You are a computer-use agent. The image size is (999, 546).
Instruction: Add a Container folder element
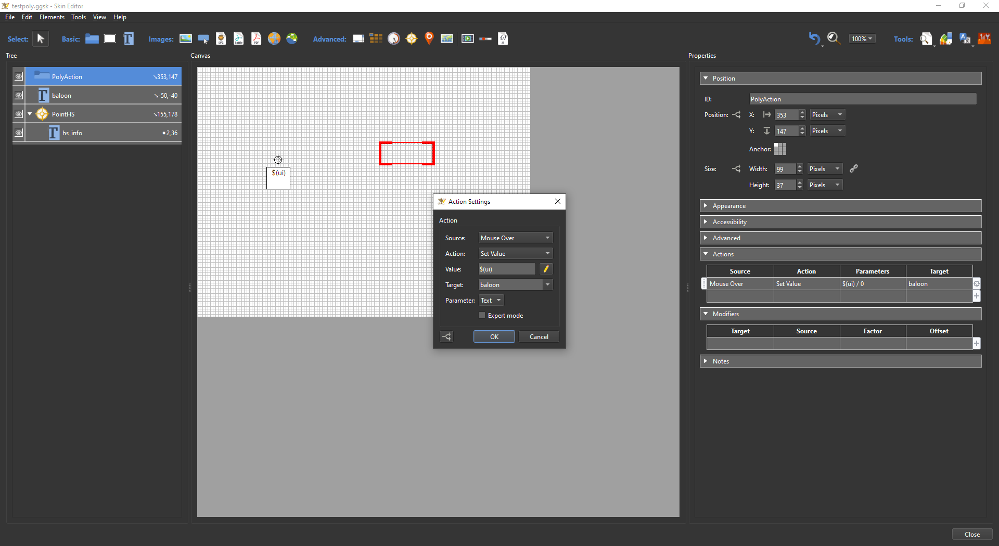(92, 38)
